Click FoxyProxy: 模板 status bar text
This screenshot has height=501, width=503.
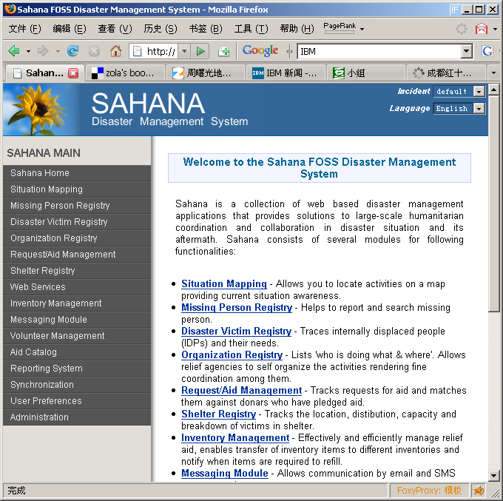pyautogui.click(x=429, y=490)
